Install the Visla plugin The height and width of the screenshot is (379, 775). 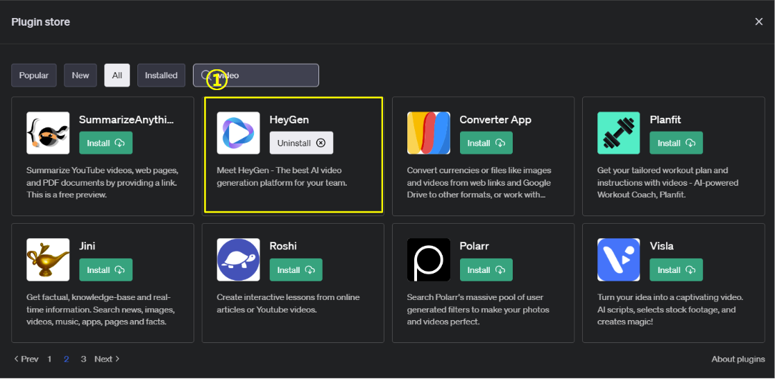(x=676, y=270)
